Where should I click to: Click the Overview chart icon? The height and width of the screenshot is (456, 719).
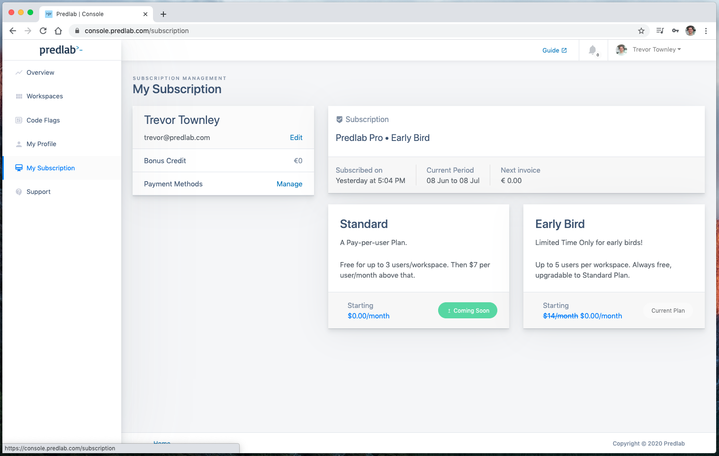coord(19,72)
